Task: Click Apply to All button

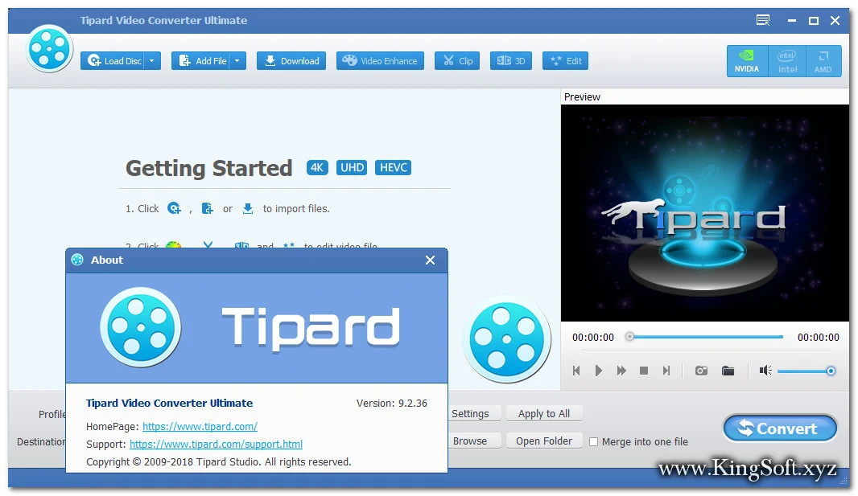Action: pyautogui.click(x=544, y=413)
